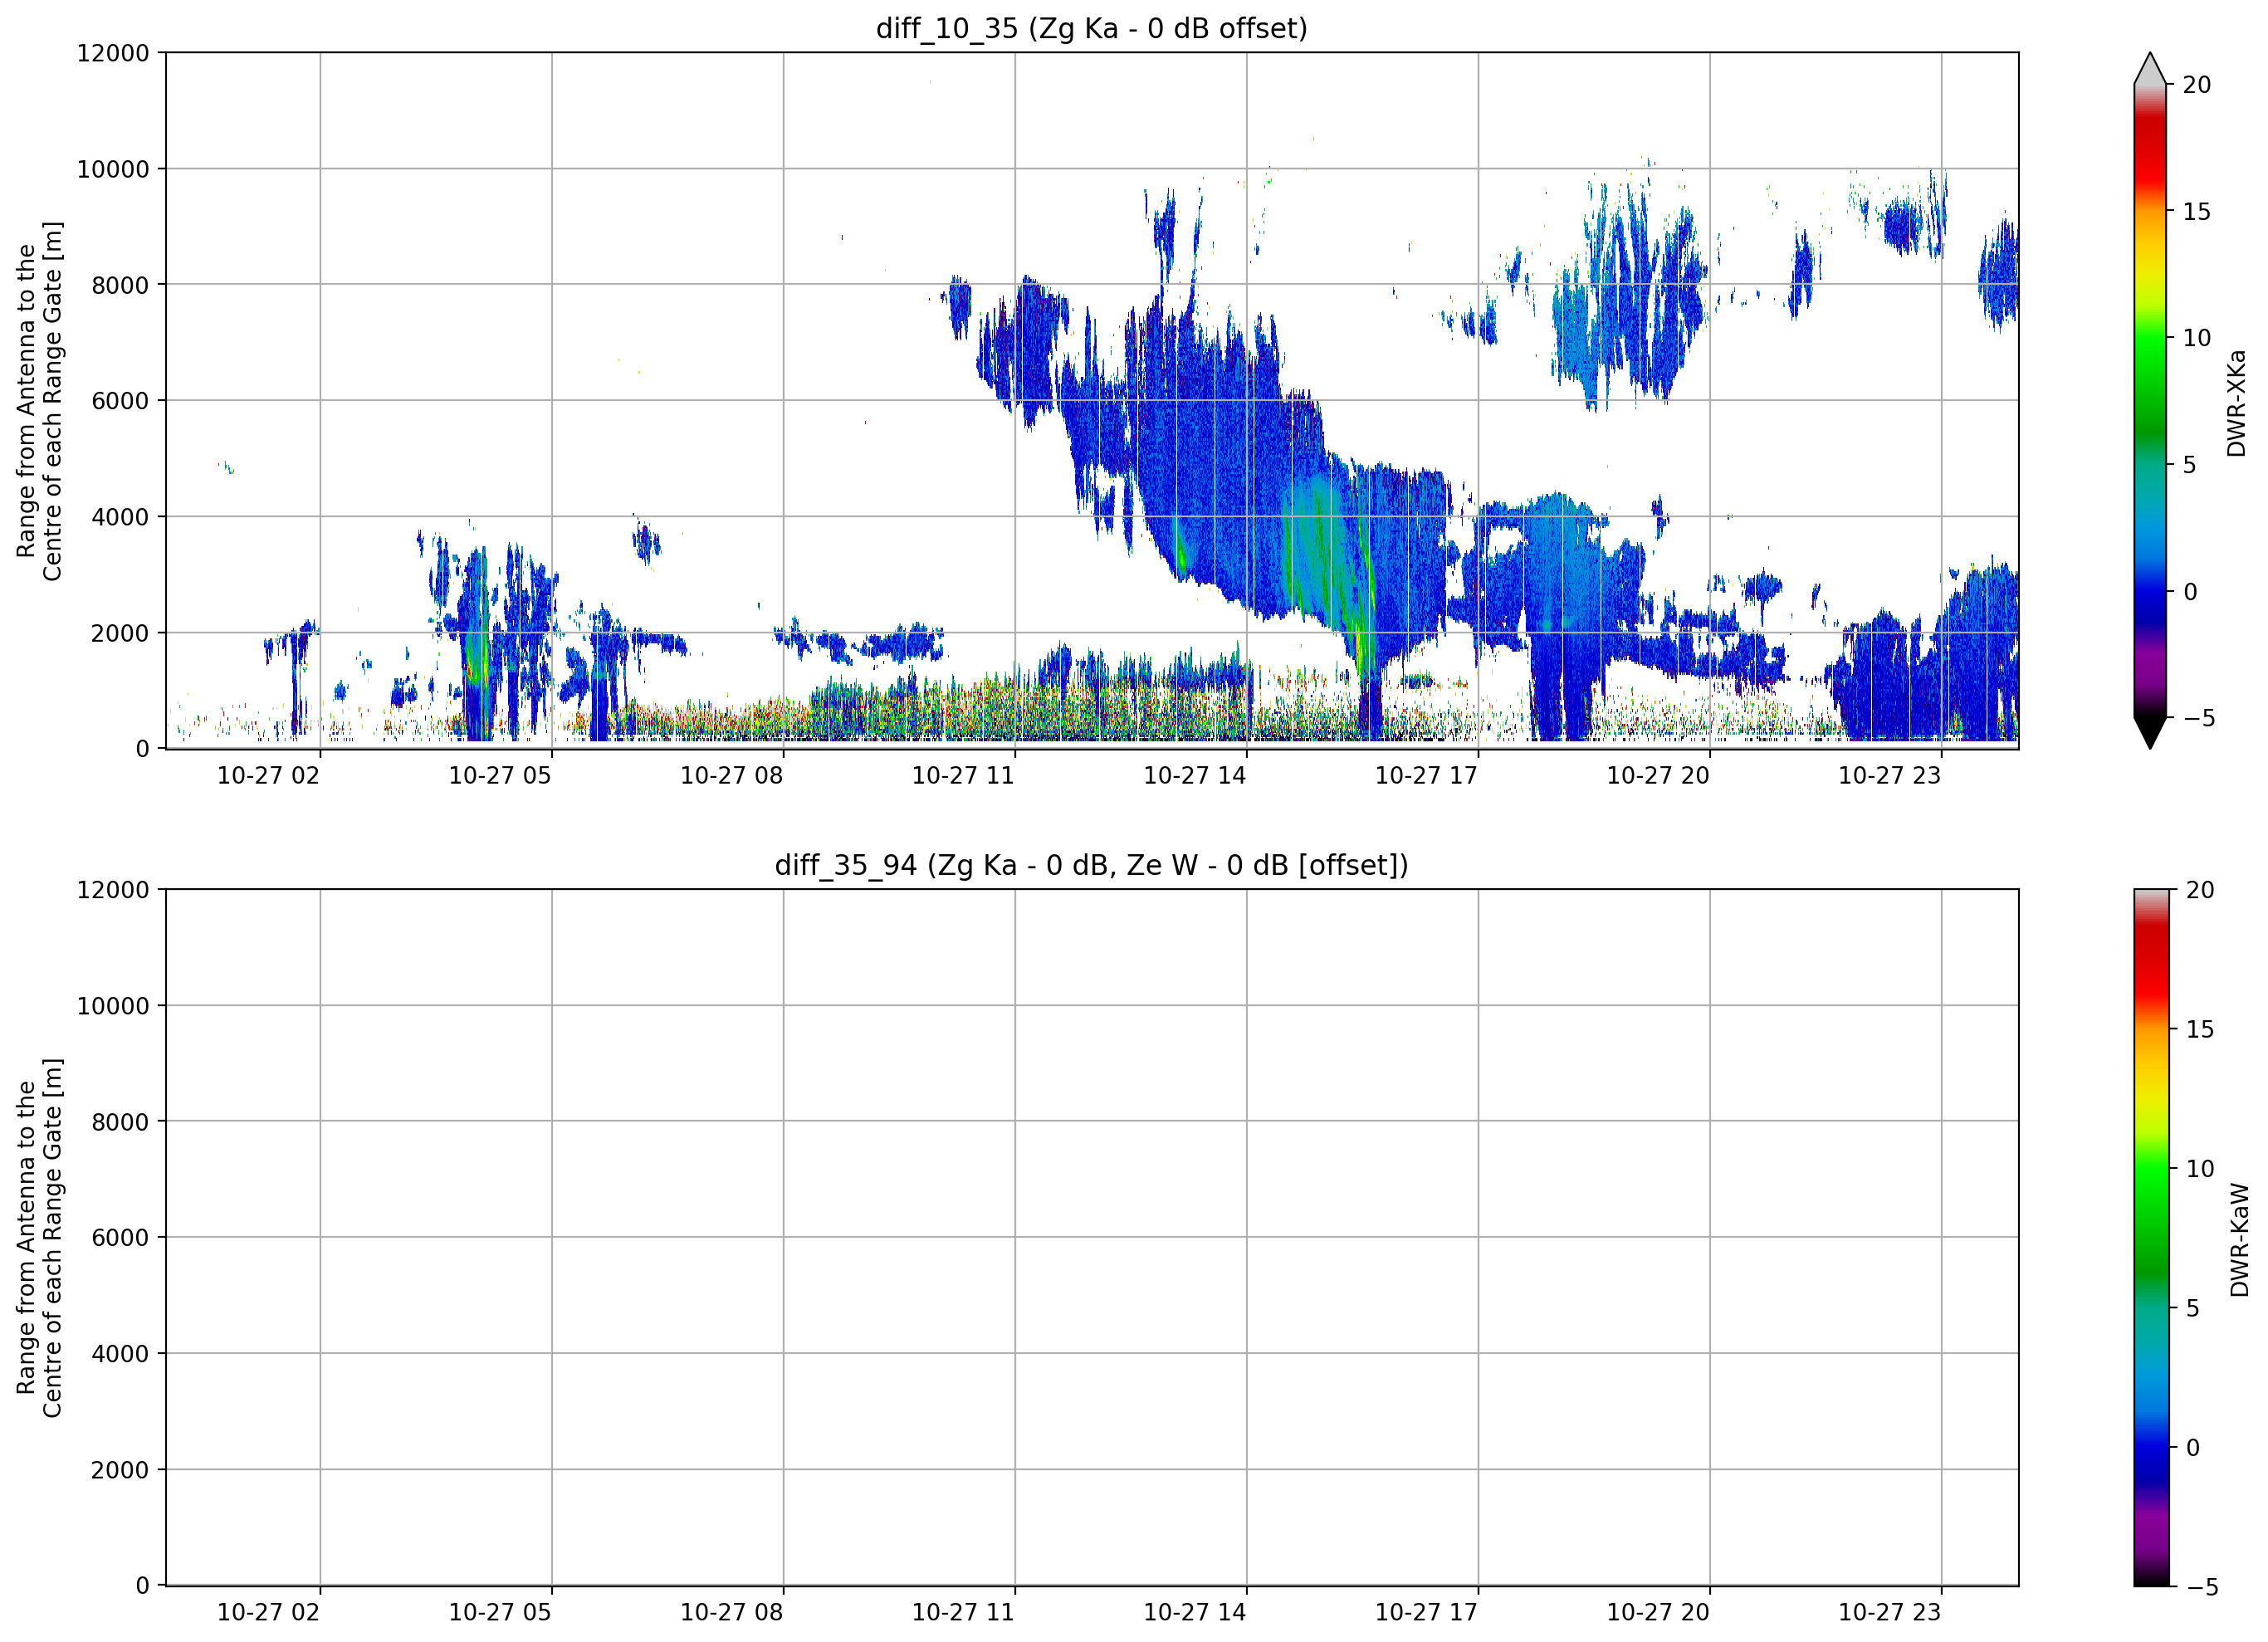The image size is (2268, 1642).
Task: Click the '5' tick on bottom colorbar
Action: (2193, 1308)
